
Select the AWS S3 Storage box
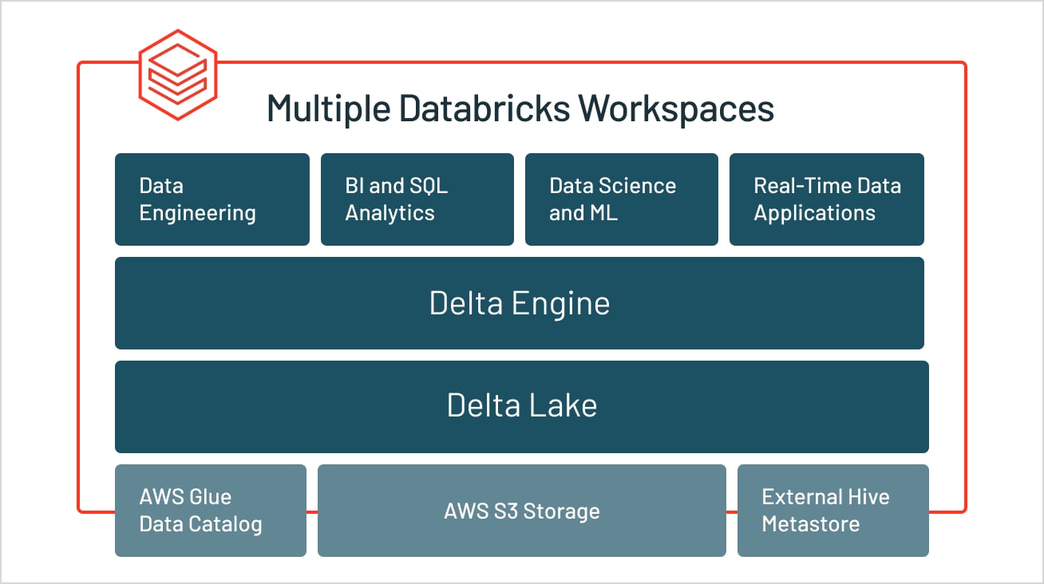(522, 511)
